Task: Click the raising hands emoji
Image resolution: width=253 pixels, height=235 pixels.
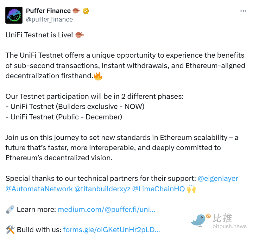Action: point(191,189)
